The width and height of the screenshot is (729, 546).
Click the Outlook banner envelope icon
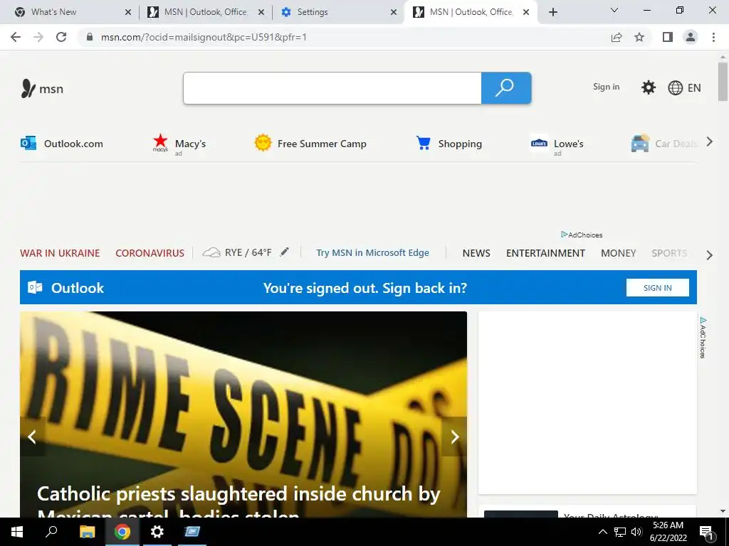[x=35, y=287]
